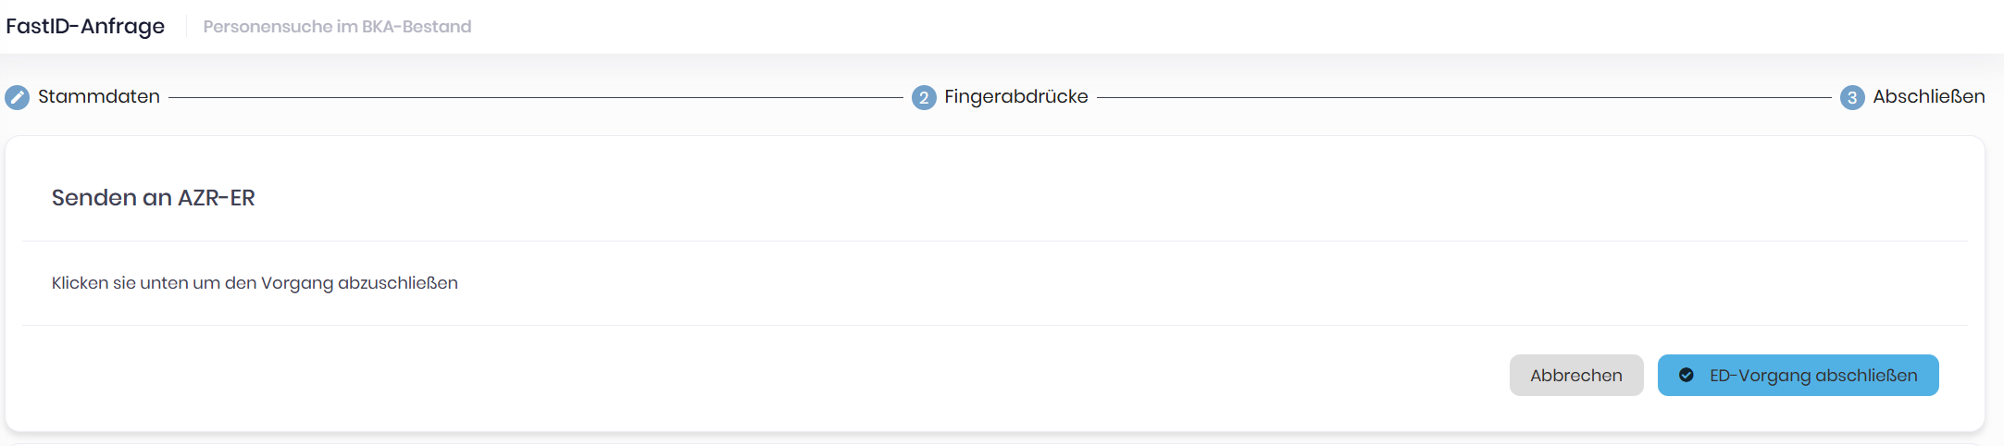Image resolution: width=2004 pixels, height=446 pixels.
Task: Click connector line between Stammdaten and Fingerabdrücke
Action: coord(535,97)
